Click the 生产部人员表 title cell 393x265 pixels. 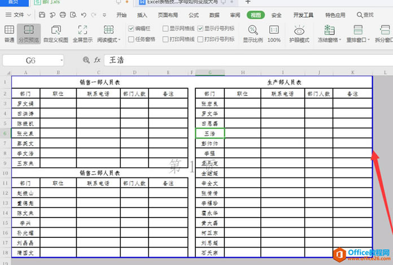coord(284,82)
